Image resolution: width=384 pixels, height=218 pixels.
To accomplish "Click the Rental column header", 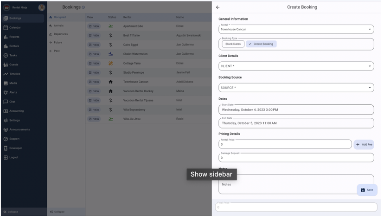I will pyautogui.click(x=128, y=17).
